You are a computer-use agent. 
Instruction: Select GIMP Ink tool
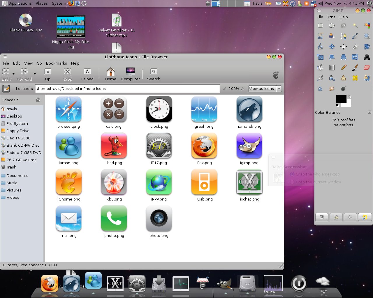coord(332,78)
